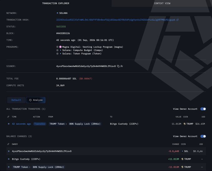Click the total fee value 0.000006487 SOL
This screenshot has width=212, height=171.
click(x=66, y=79)
